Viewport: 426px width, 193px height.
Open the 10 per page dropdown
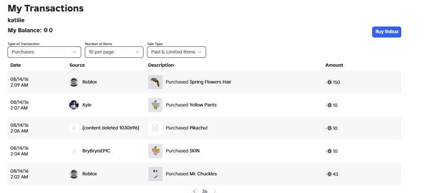(x=114, y=52)
